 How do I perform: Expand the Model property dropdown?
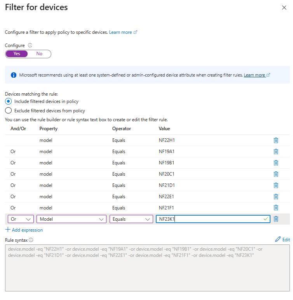[72, 219]
